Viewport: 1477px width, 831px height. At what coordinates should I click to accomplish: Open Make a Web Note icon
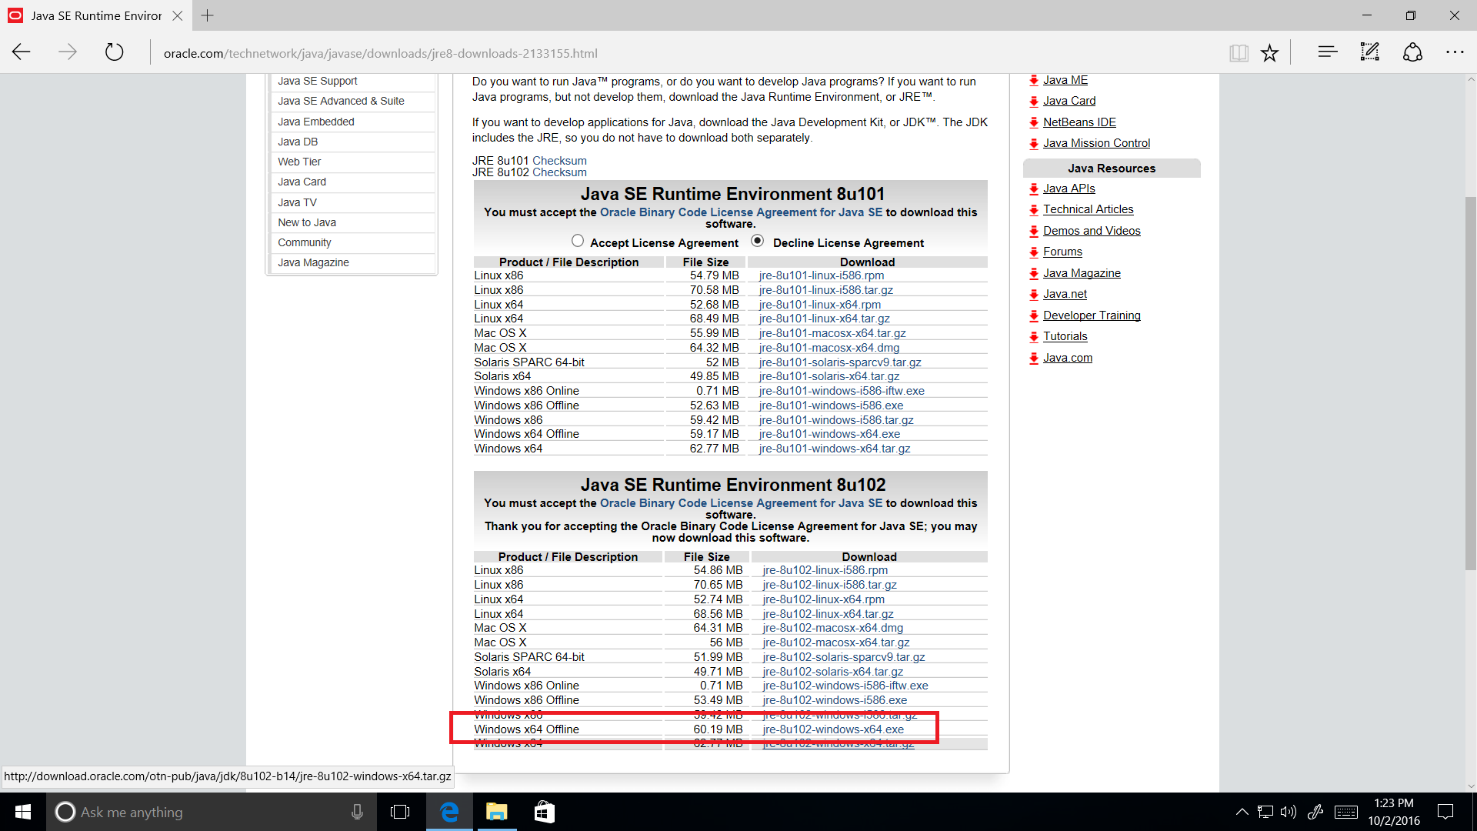(x=1369, y=52)
